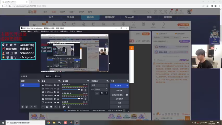Switch to OBS from the Windows taskbar

(77, 122)
